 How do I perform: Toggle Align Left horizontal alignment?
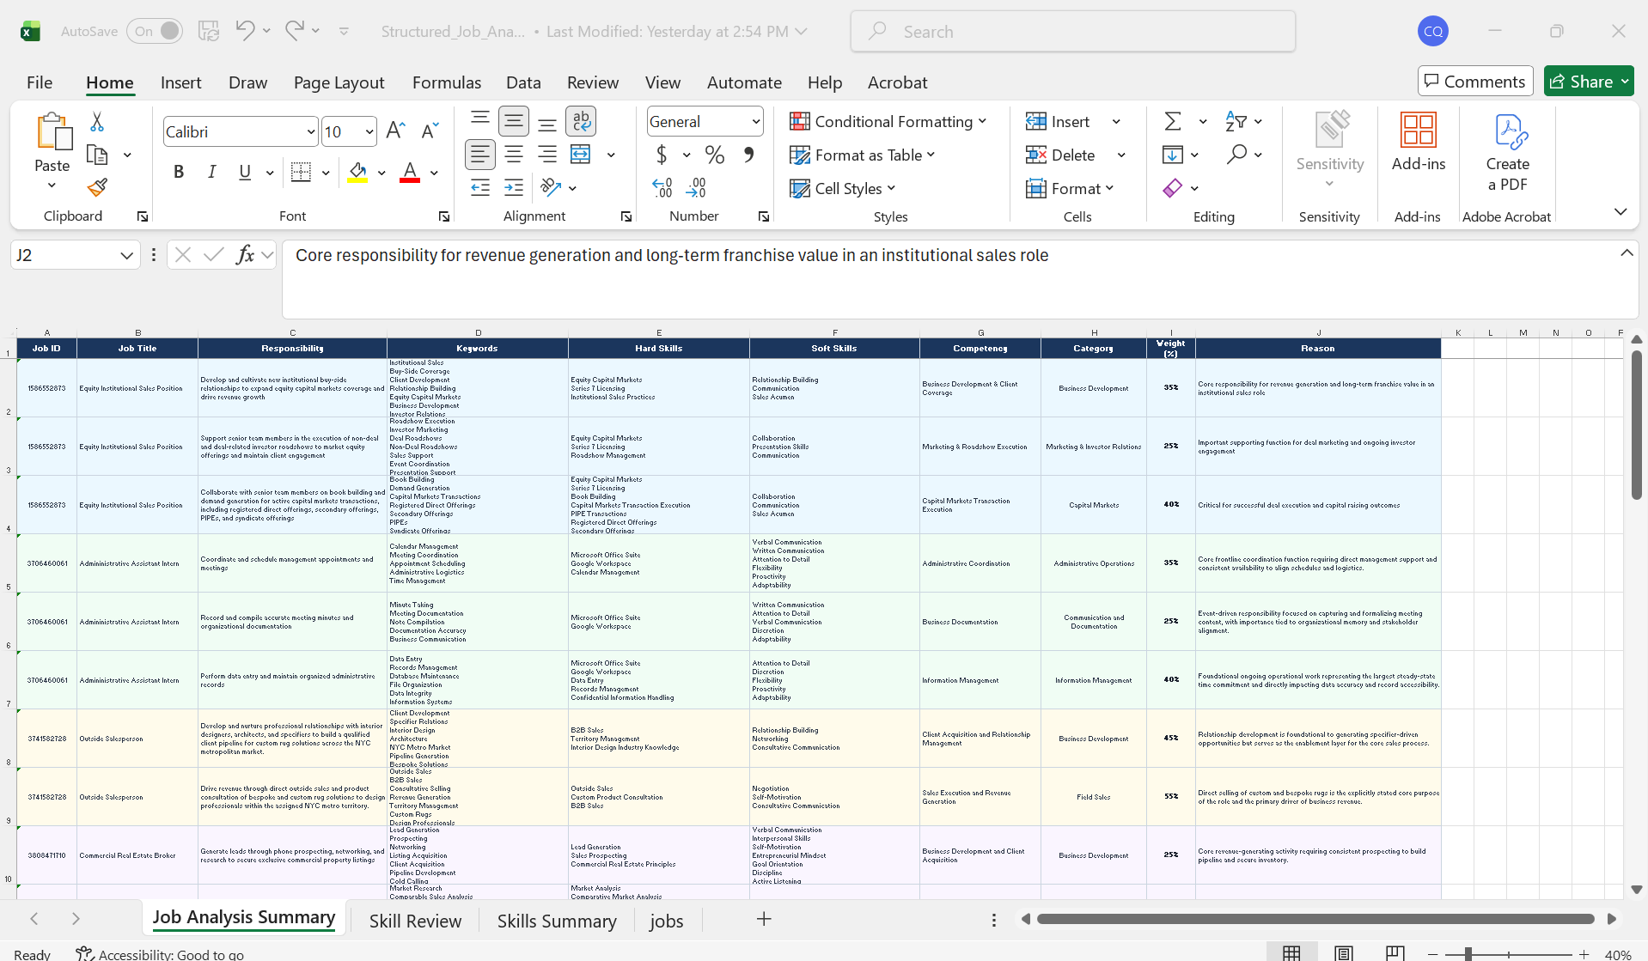[x=480, y=155]
